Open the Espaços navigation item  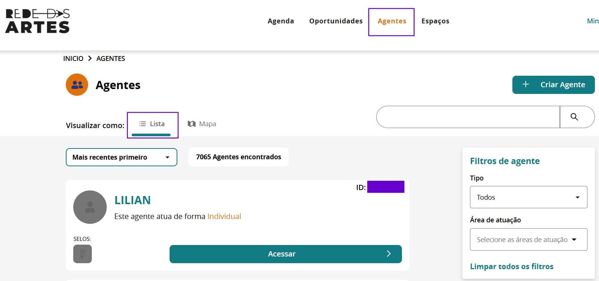point(435,21)
